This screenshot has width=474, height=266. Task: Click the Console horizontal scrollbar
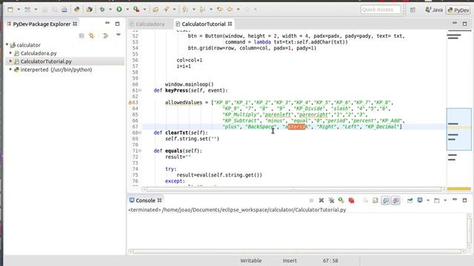coord(297,251)
